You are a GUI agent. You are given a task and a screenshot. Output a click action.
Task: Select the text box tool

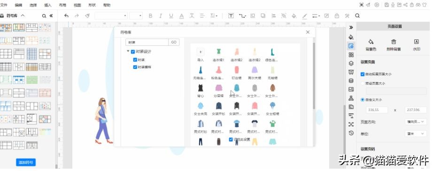click(x=231, y=16)
